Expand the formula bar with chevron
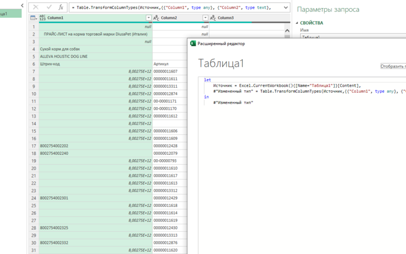Screen dimensions: 406x254 [286, 8]
